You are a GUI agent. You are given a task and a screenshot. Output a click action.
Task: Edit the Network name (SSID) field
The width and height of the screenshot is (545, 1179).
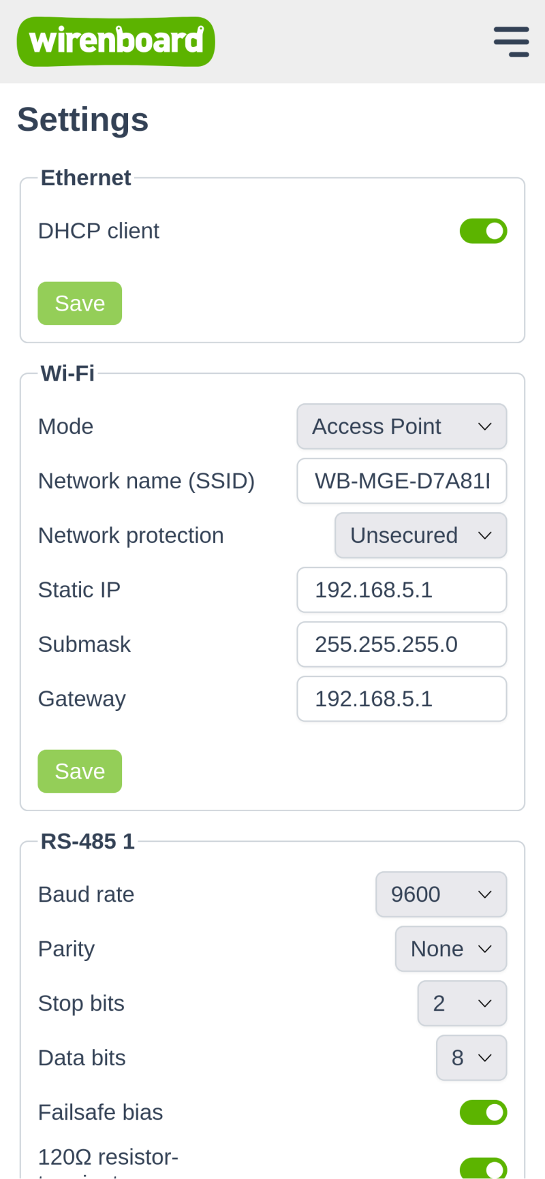point(401,481)
